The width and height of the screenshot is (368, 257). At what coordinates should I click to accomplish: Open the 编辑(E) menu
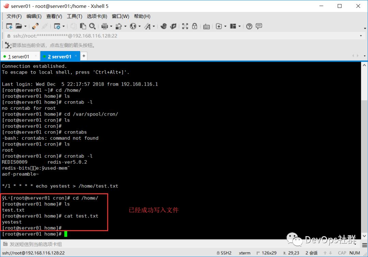(34, 16)
